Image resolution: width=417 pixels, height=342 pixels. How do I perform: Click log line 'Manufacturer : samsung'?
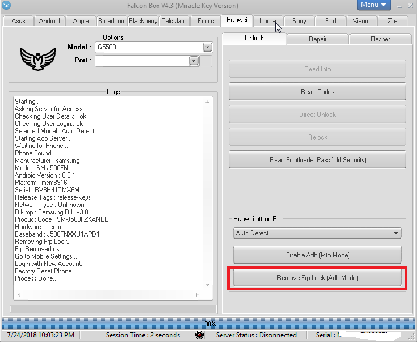click(x=47, y=161)
